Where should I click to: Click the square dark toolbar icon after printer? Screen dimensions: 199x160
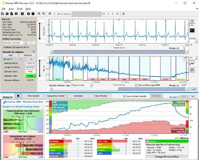[22, 14]
